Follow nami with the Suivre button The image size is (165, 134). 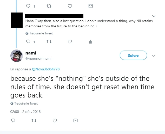133,56
